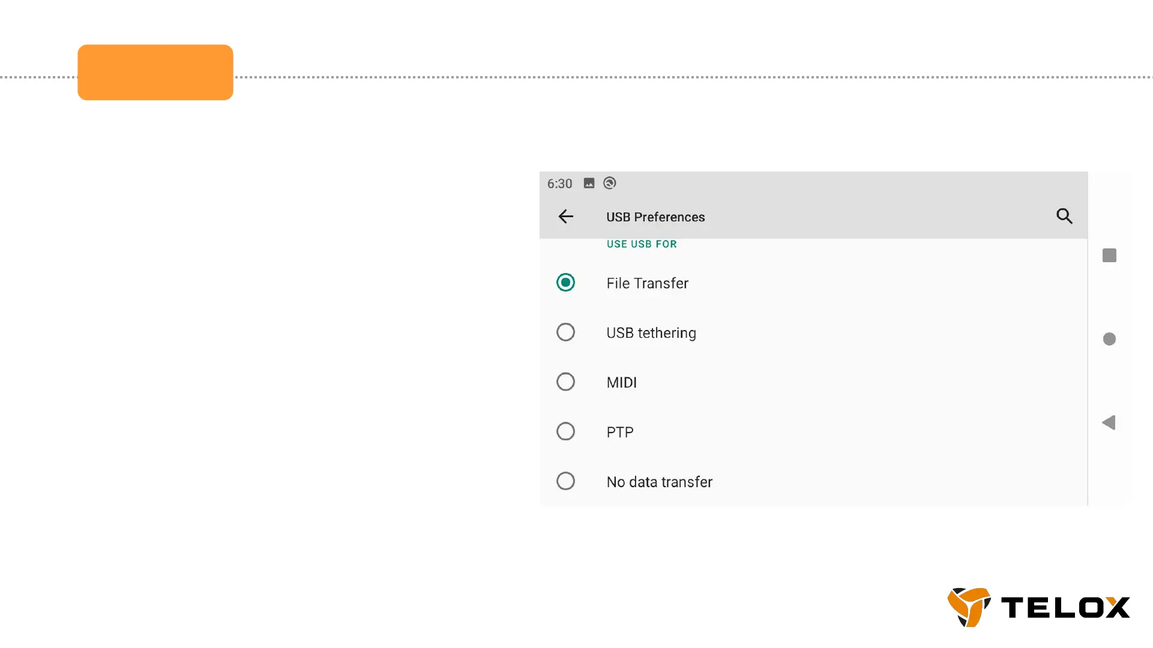Tap the No data transfer label
Image resolution: width=1153 pixels, height=648 pixels.
[659, 482]
